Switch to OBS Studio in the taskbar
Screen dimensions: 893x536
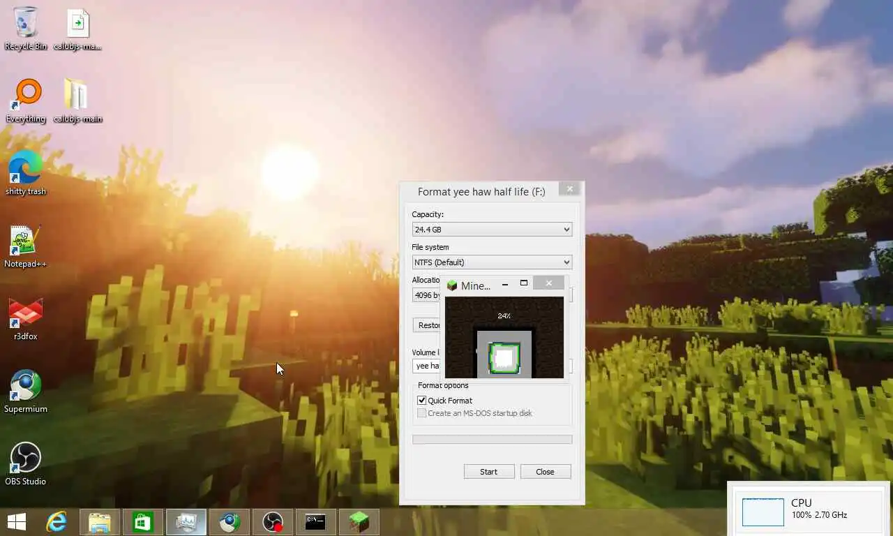[273, 521]
